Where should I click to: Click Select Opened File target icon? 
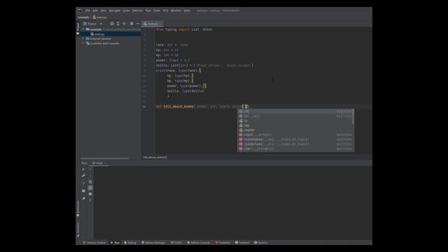click(x=112, y=24)
